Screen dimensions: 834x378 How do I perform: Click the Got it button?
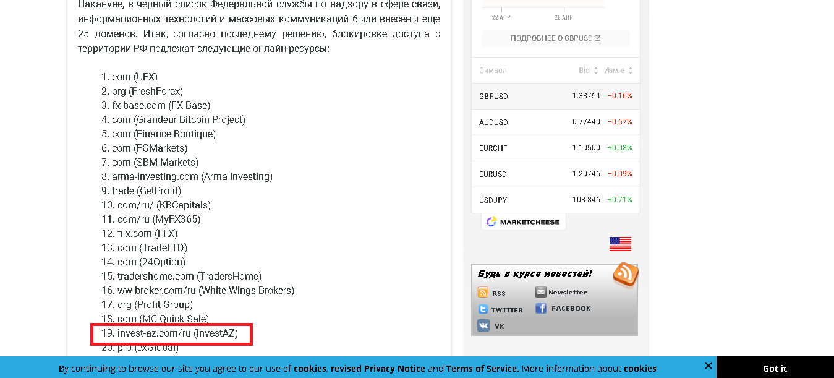click(775, 368)
